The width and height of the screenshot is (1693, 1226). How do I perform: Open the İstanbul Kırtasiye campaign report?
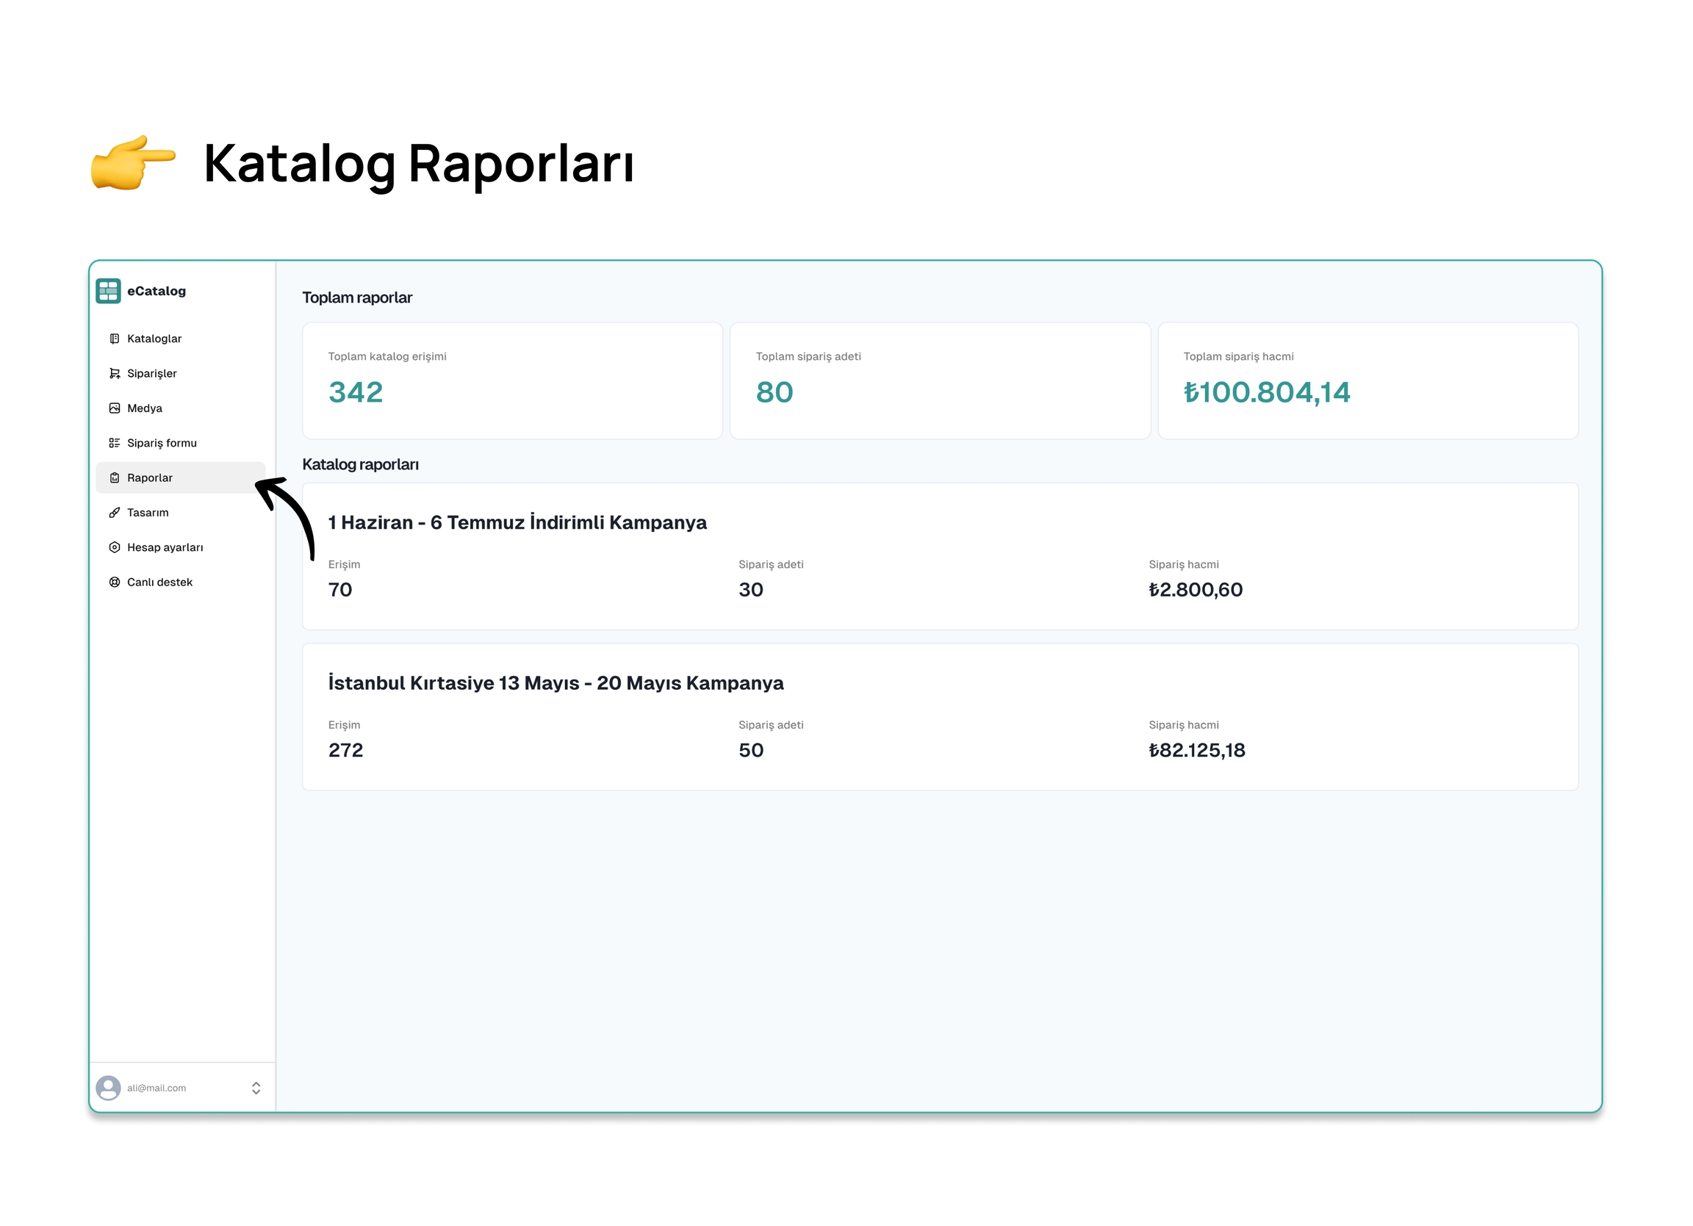coord(556,683)
